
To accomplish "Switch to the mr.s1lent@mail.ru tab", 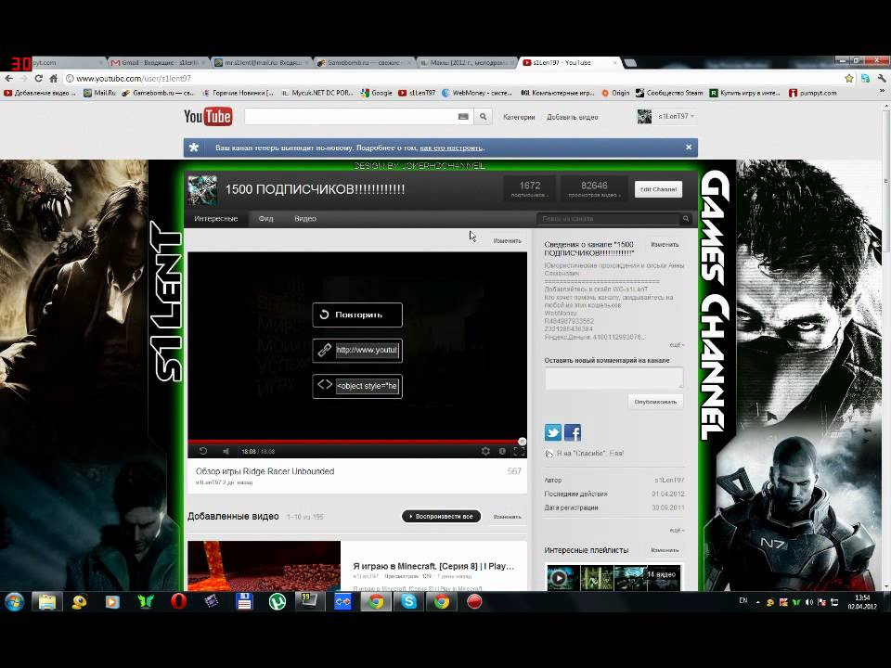I will coord(260,62).
